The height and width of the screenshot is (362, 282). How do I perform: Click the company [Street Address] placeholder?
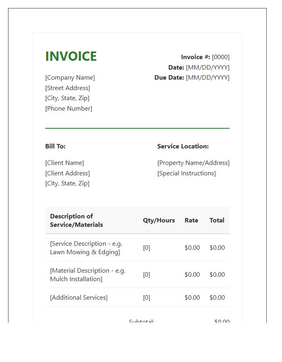[68, 88]
